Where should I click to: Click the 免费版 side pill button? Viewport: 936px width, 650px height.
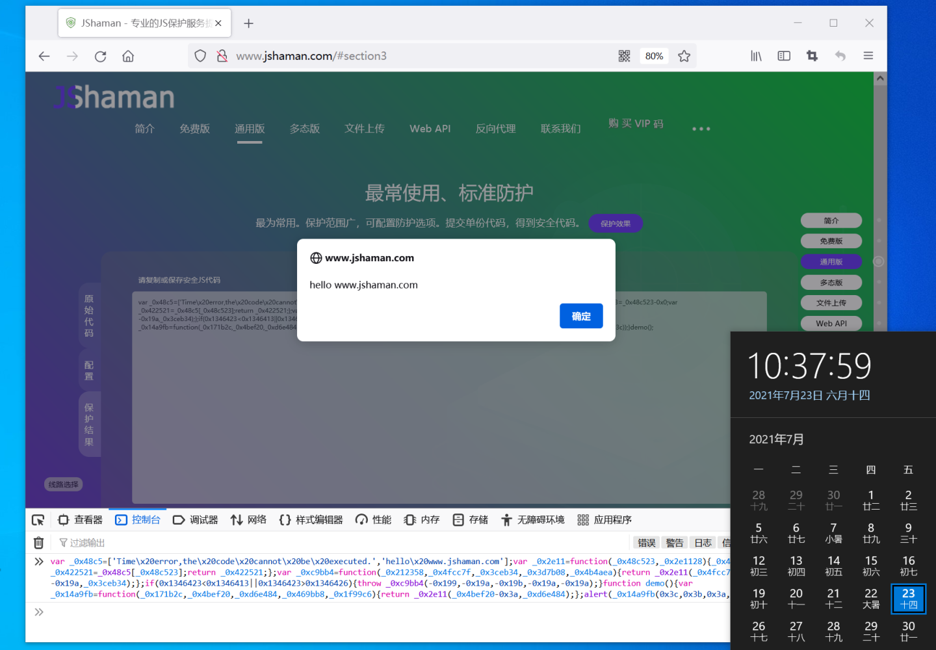pos(831,241)
